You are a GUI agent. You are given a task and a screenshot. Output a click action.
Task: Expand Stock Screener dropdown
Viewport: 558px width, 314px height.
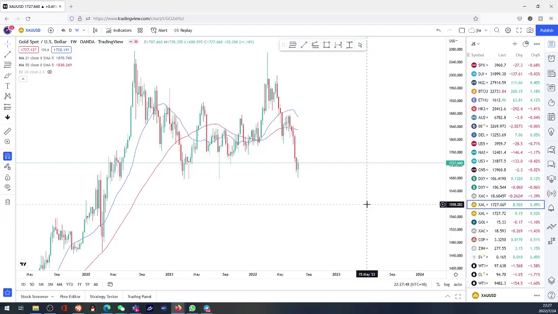coord(52,297)
